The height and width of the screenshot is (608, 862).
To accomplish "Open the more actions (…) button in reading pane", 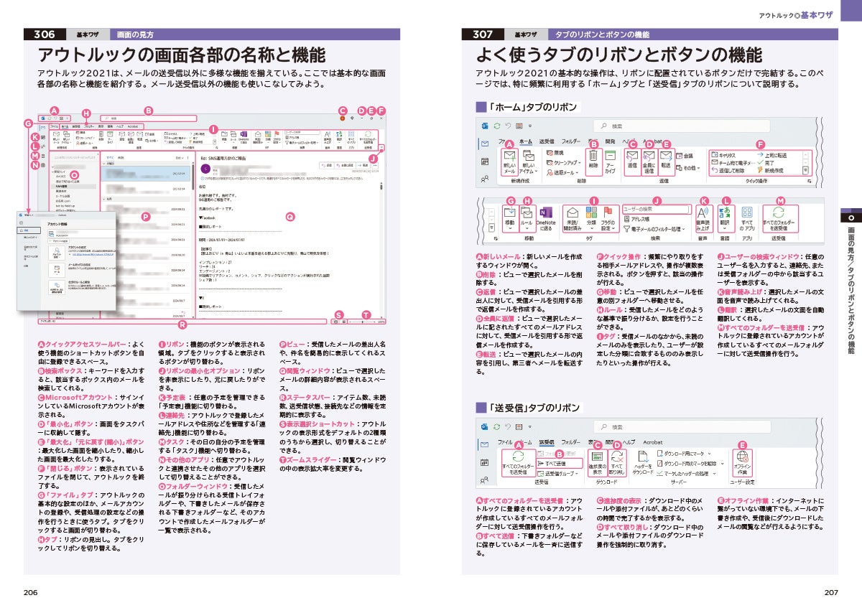I will (376, 165).
